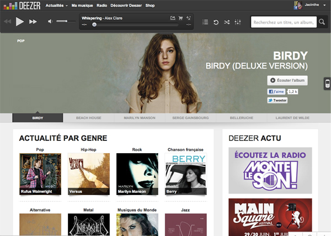The height and width of the screenshot is (236, 331).
Task: Open the Jazz genre album cover
Action: 185,224
